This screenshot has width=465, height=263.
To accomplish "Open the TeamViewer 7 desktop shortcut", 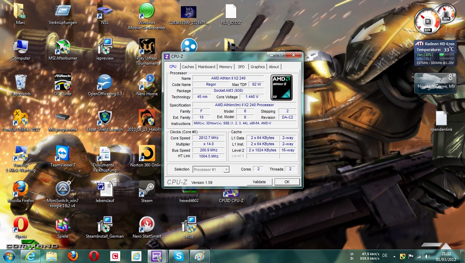I will point(63,154).
